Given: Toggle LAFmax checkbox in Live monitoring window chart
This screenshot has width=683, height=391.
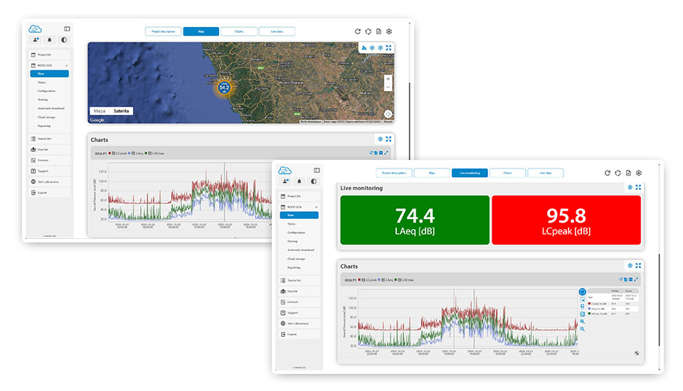Looking at the screenshot, I should [x=401, y=280].
